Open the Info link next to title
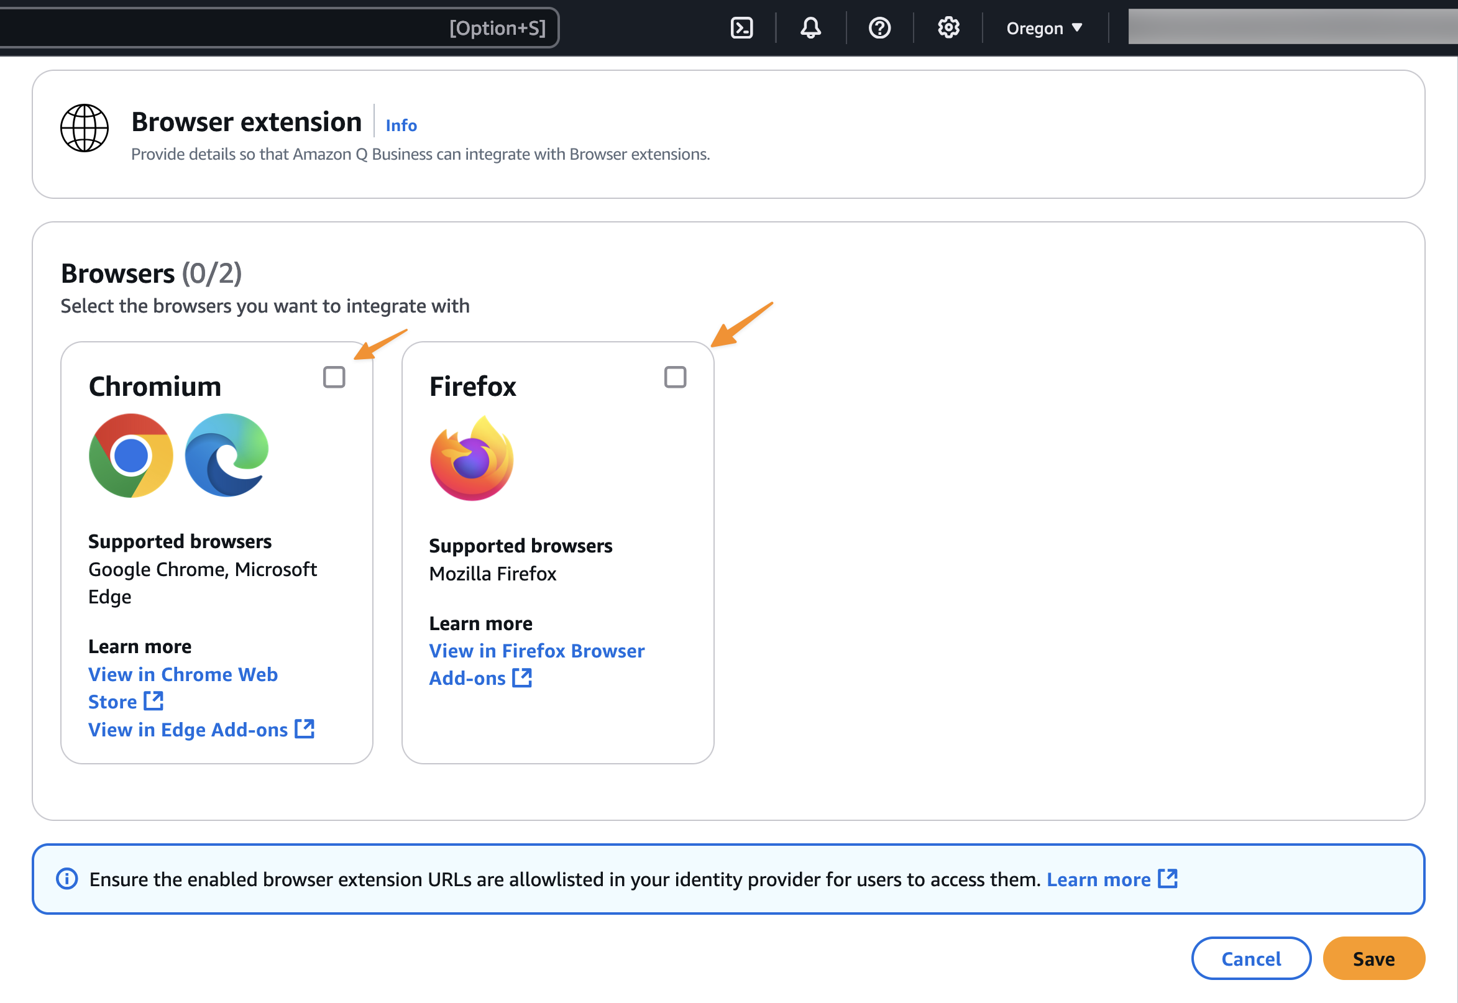This screenshot has height=1003, width=1458. pyautogui.click(x=401, y=125)
